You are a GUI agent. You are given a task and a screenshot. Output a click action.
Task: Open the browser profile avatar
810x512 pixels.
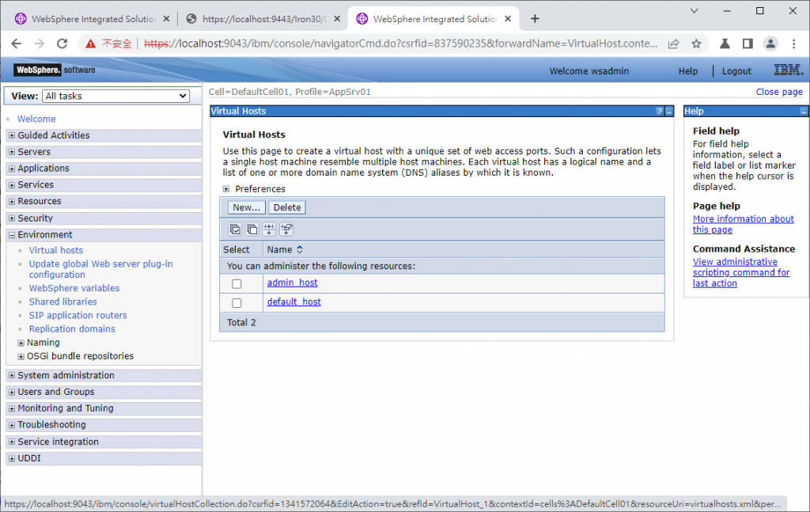pyautogui.click(x=770, y=44)
